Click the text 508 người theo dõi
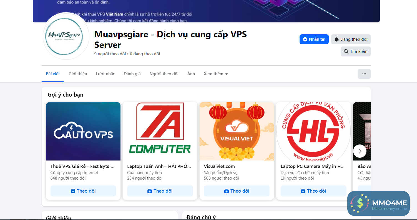 (222, 178)
